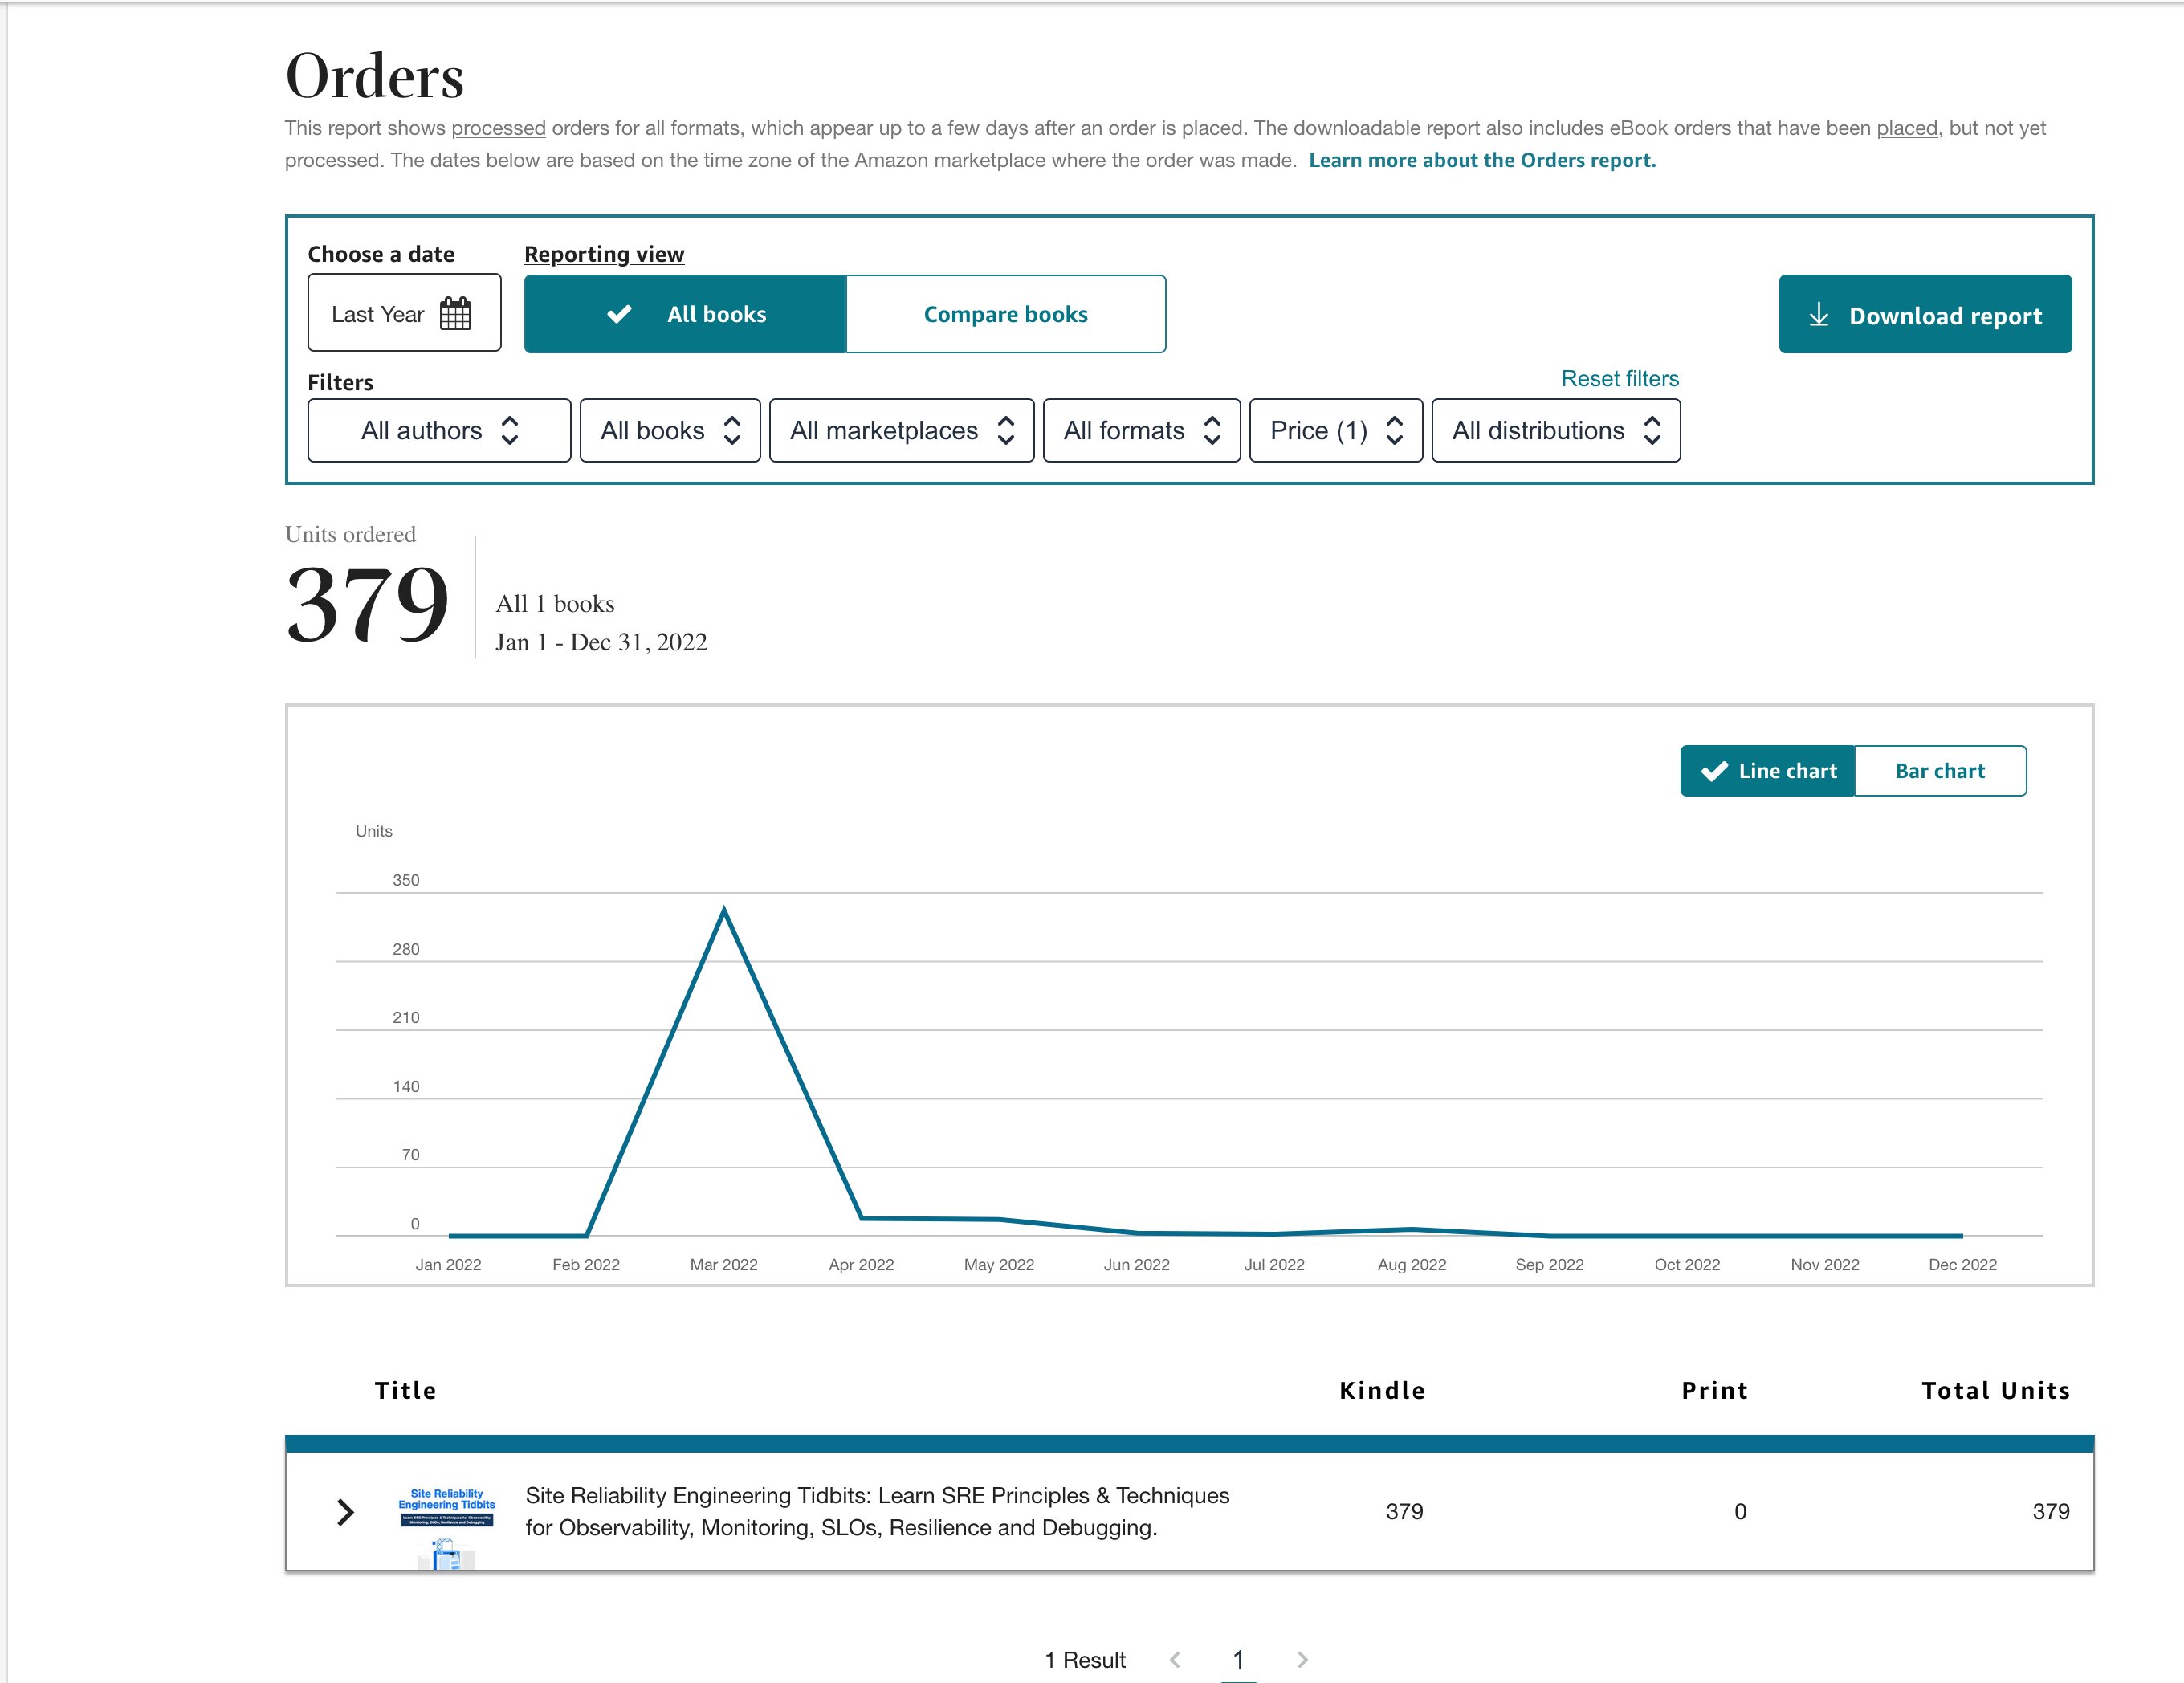The width and height of the screenshot is (2184, 1683).
Task: Select Compare books reporting view
Action: (1005, 314)
